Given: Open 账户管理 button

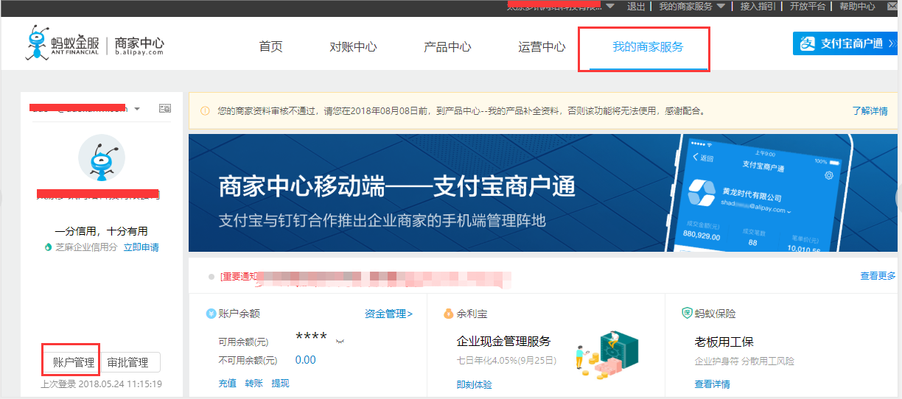Looking at the screenshot, I should pos(74,362).
